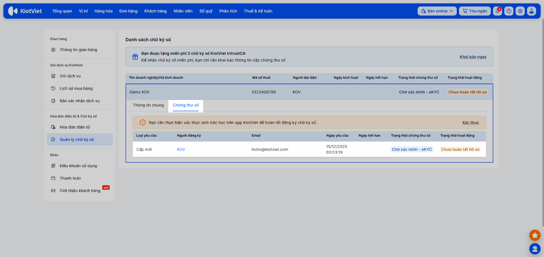
Task: Click the Thông tin gian hàng sidebar icon
Action: point(53,50)
